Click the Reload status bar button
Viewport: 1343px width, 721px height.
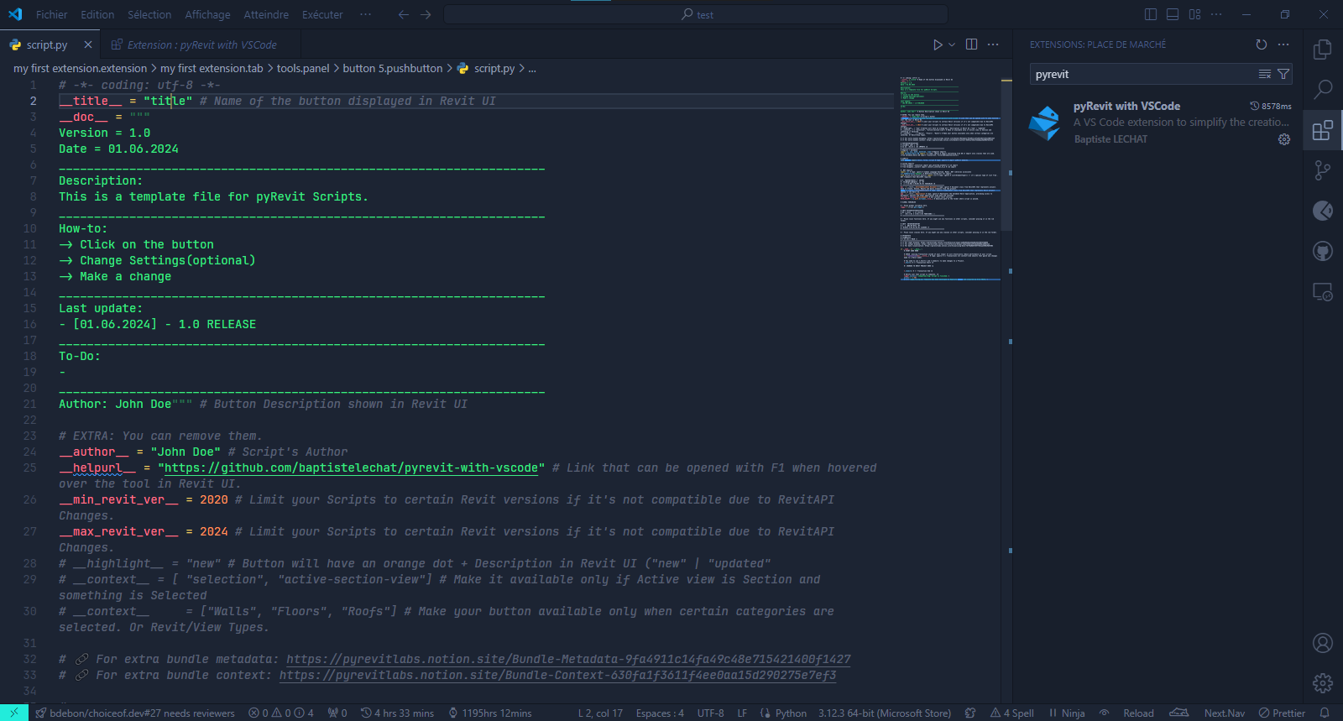click(1138, 713)
